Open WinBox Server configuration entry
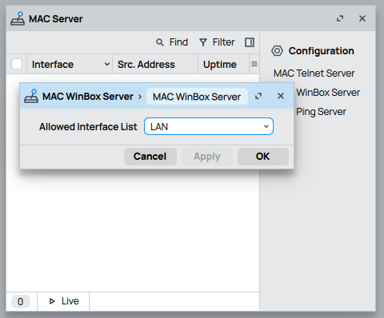Image resolution: width=384 pixels, height=318 pixels. pos(328,93)
